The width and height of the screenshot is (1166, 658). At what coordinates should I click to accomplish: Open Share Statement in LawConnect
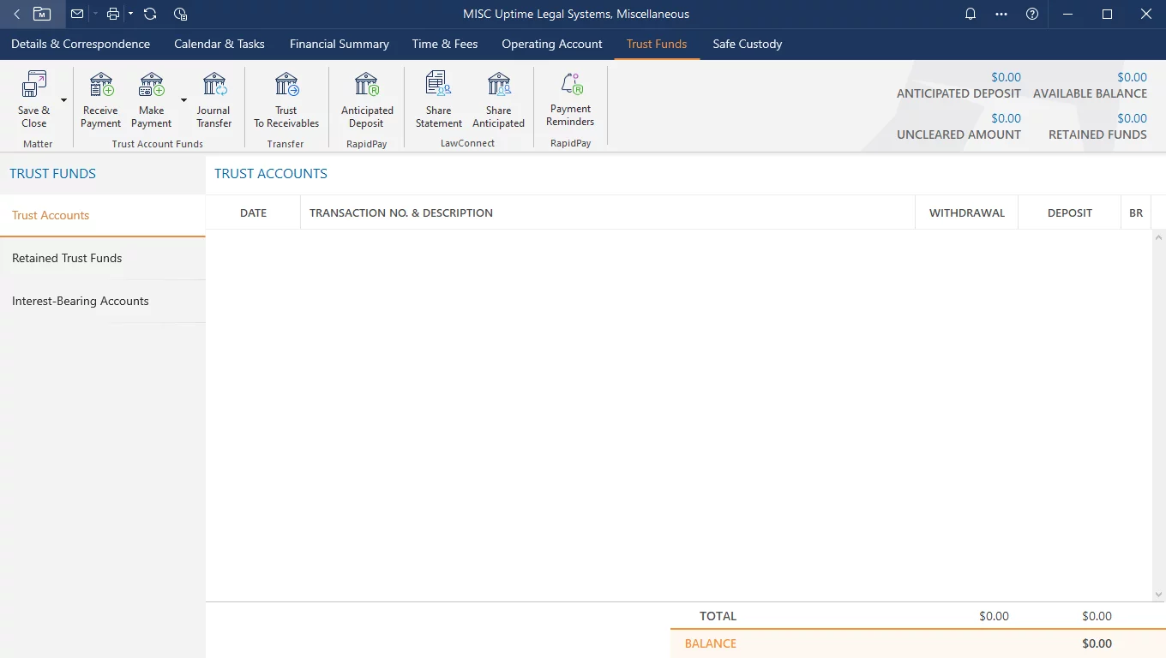point(438,86)
